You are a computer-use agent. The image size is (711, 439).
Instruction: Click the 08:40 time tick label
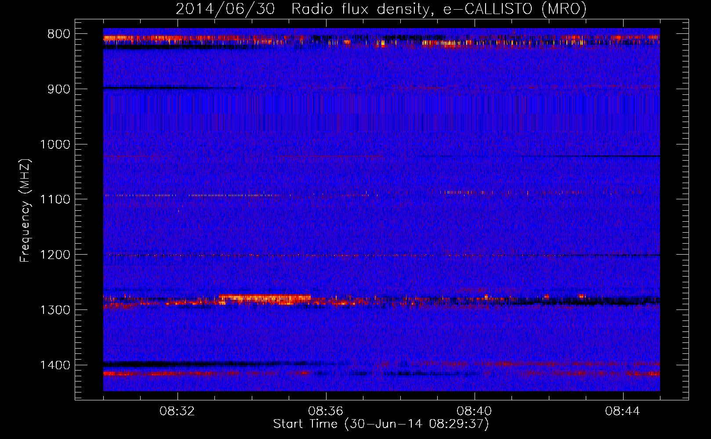pyautogui.click(x=474, y=411)
